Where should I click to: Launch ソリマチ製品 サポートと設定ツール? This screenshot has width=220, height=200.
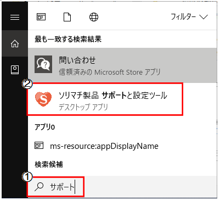[x=105, y=99]
